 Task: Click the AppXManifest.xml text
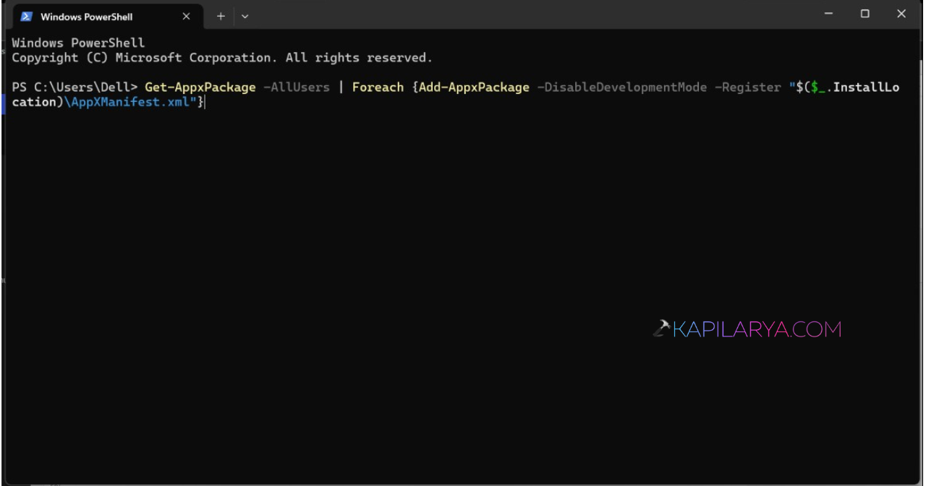pos(131,103)
